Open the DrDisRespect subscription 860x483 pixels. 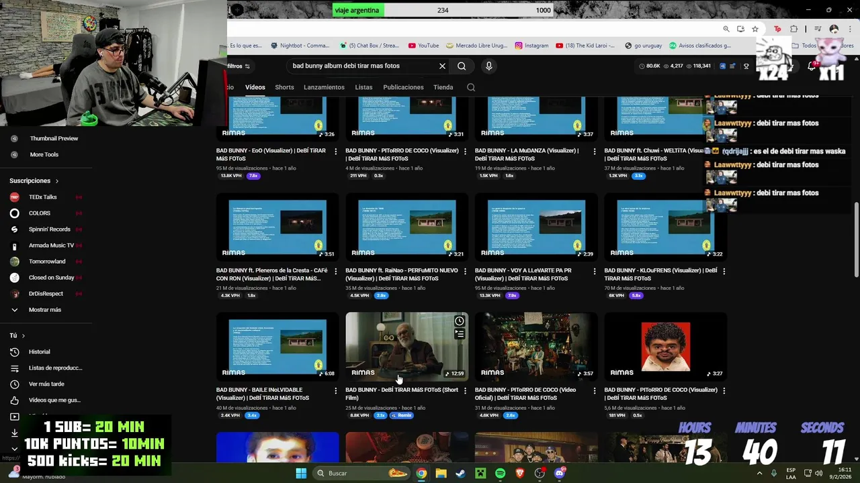point(46,294)
